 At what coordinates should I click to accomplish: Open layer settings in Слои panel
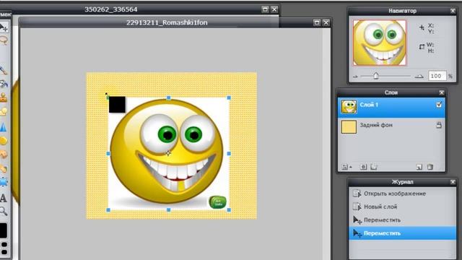[x=345, y=167]
